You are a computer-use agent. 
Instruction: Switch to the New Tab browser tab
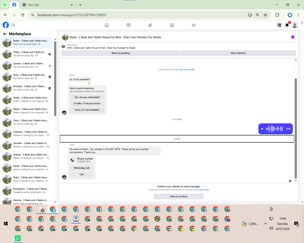(x=47, y=5)
